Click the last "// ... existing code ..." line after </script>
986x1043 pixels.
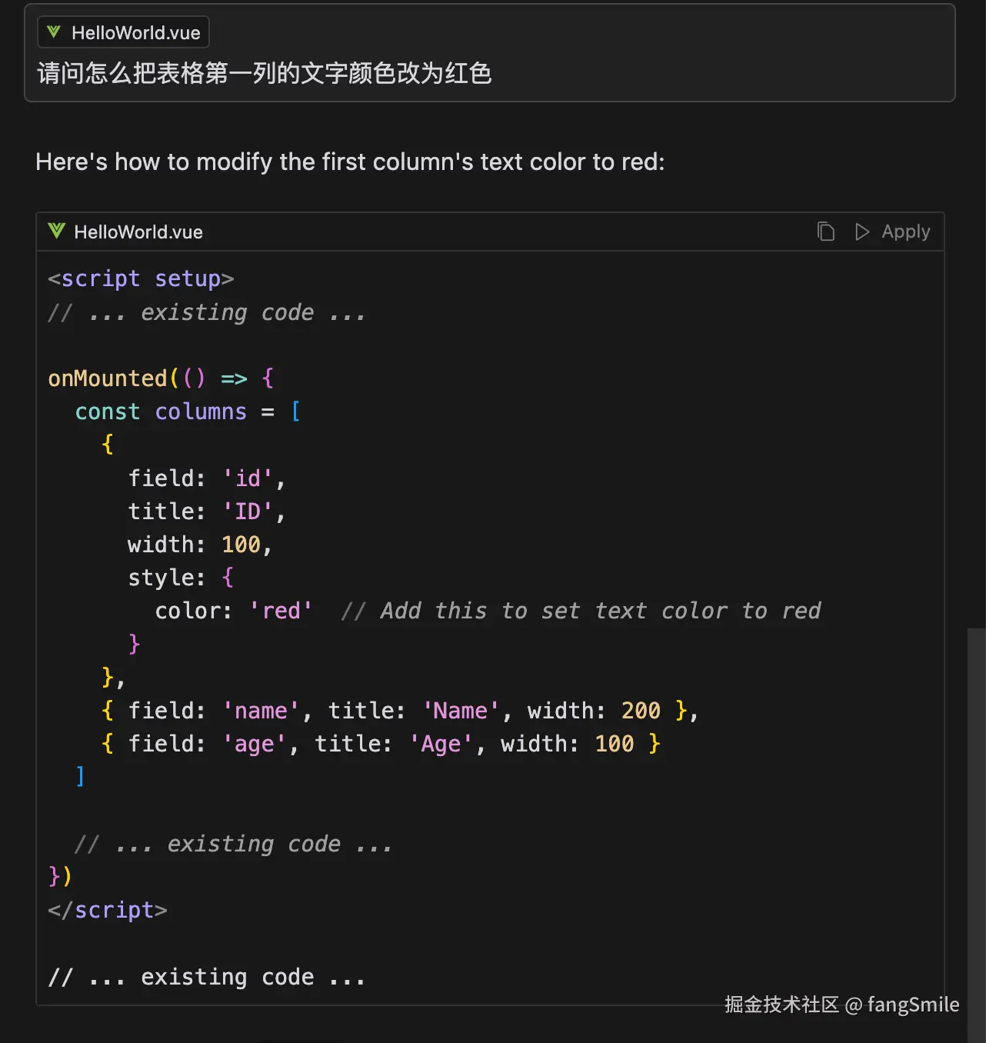(207, 977)
